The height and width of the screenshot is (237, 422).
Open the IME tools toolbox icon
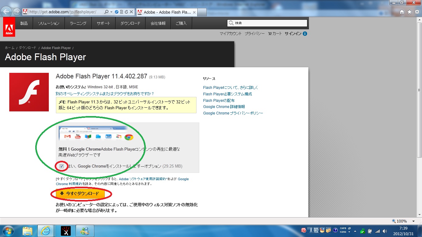click(x=328, y=231)
